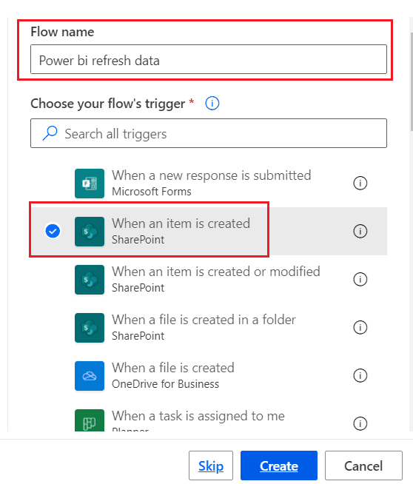Click the Cancel button
This screenshot has height=484, width=413.
pos(363,465)
